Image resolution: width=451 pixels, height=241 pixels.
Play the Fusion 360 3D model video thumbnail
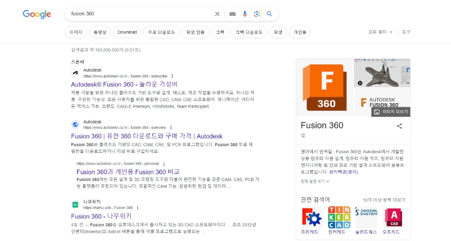[382, 73]
